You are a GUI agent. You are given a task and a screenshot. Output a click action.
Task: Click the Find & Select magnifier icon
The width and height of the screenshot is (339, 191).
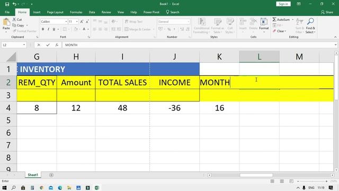coord(310,21)
